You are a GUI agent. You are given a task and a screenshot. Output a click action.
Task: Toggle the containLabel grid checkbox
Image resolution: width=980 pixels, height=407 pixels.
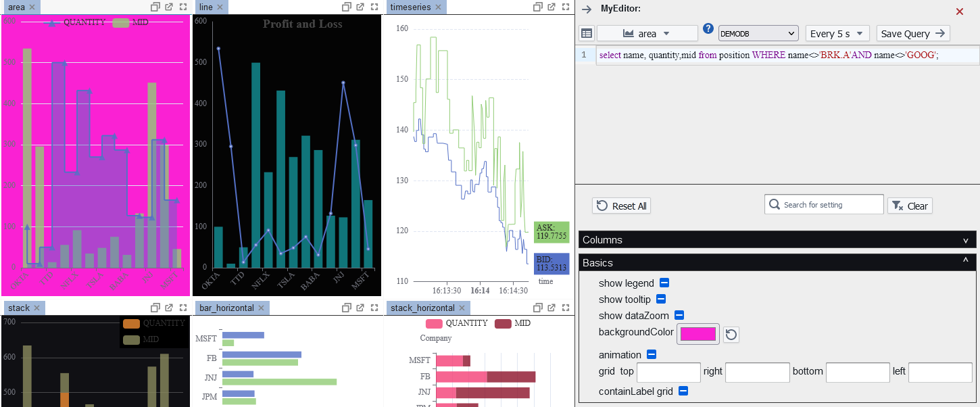pos(683,391)
